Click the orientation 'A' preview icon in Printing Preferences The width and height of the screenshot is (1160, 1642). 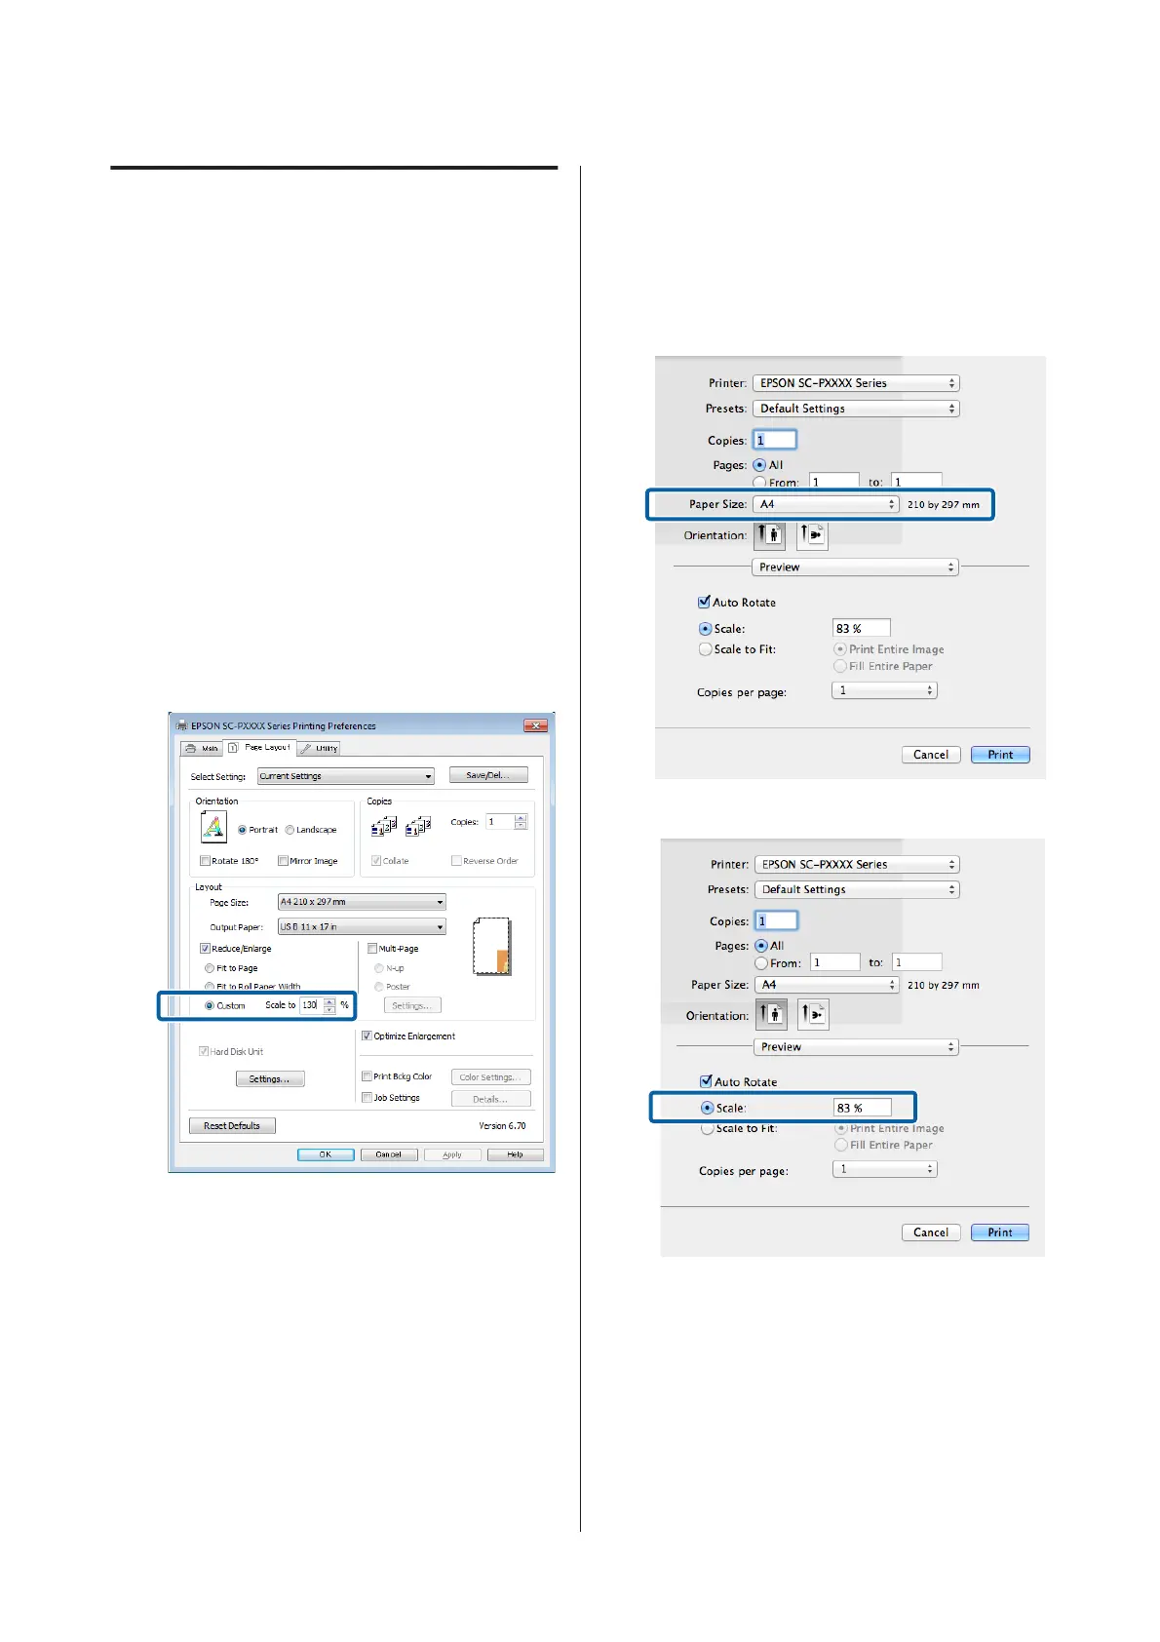213,828
